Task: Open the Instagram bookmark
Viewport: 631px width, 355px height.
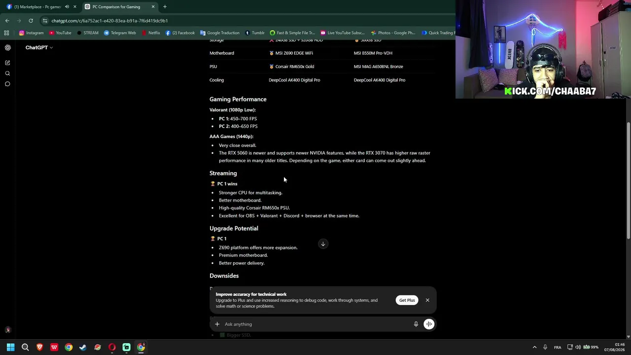Action: [x=31, y=33]
